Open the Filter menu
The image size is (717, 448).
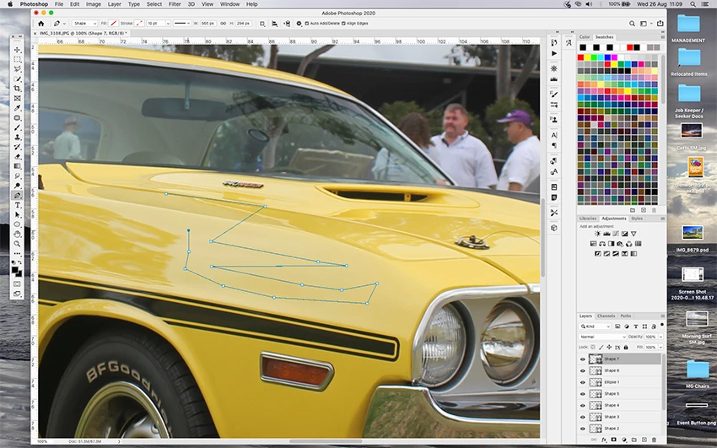point(175,4)
